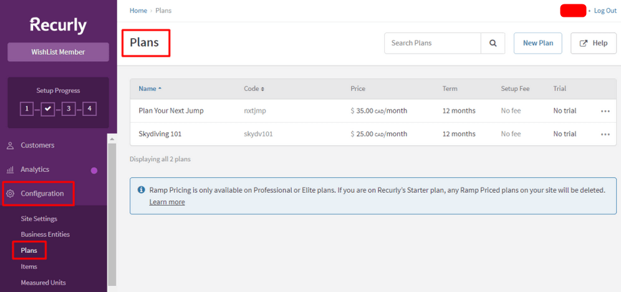Open the Learn more link
Image resolution: width=621 pixels, height=292 pixels.
(166, 202)
